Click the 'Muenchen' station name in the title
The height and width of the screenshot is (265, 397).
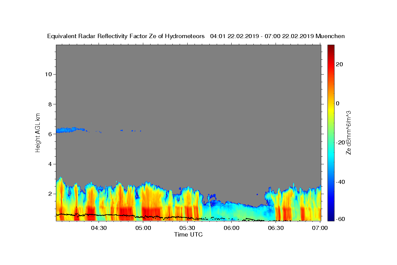click(x=330, y=36)
